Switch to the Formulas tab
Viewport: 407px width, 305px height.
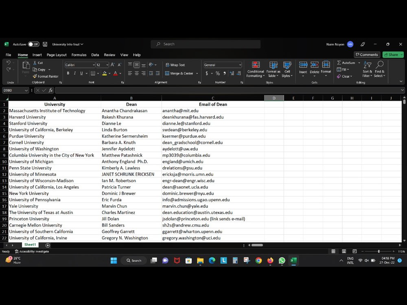pos(79,55)
